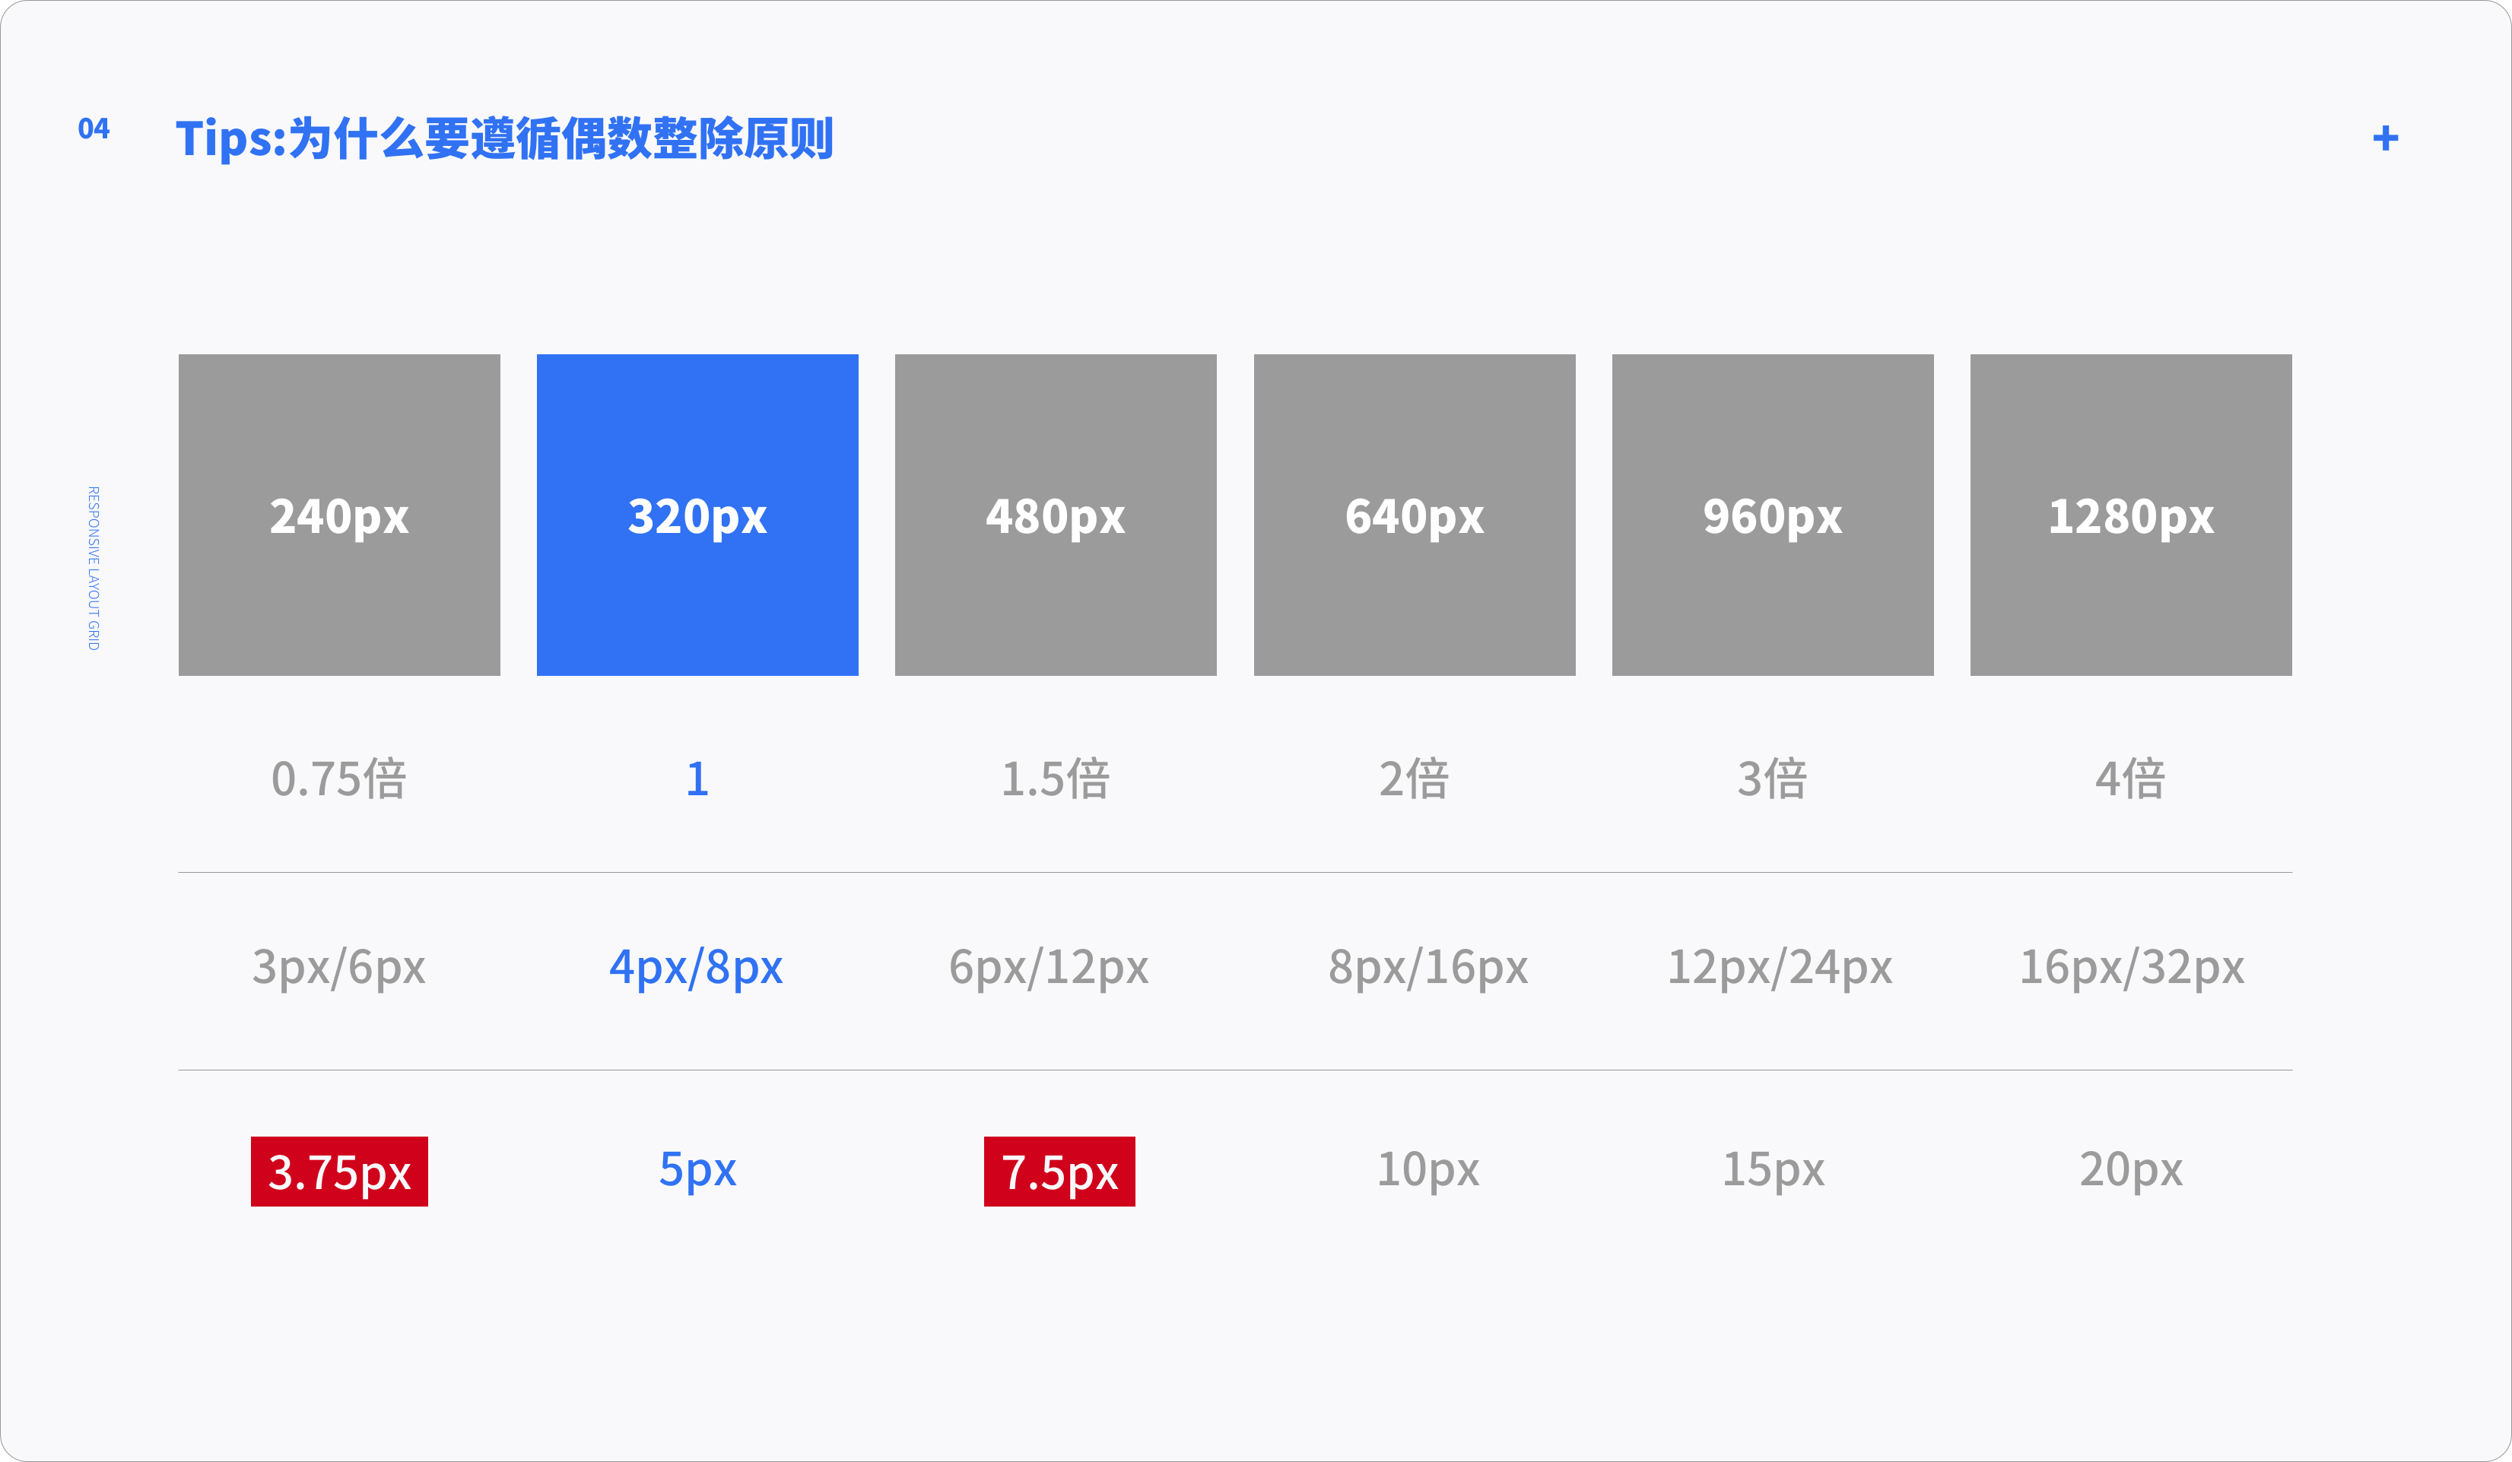Click the vertical Responsive Layout Grid text
The height and width of the screenshot is (1462, 2512).
coord(94,568)
